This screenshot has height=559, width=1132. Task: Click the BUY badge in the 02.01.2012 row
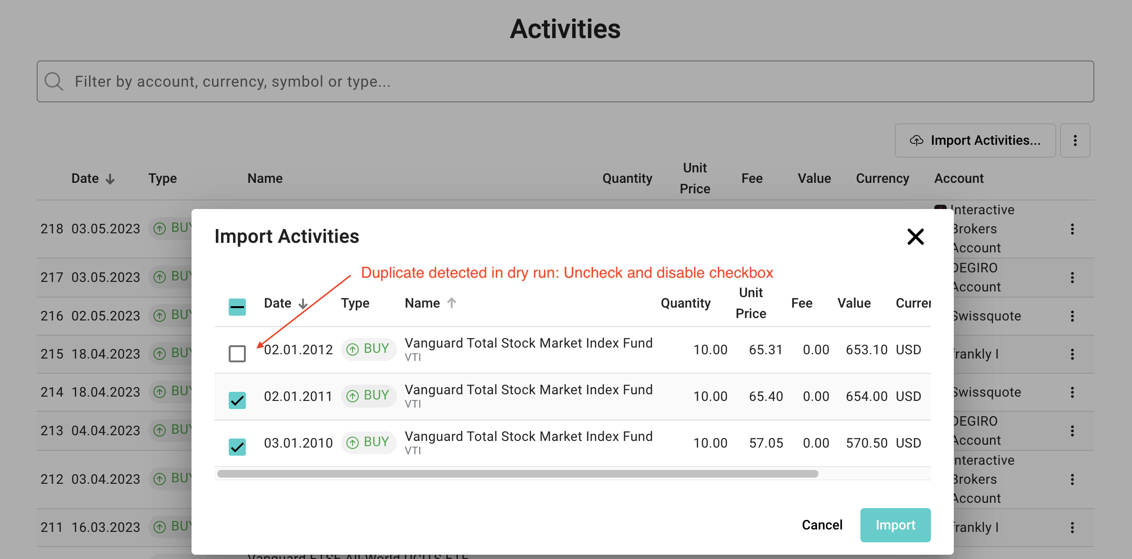368,349
